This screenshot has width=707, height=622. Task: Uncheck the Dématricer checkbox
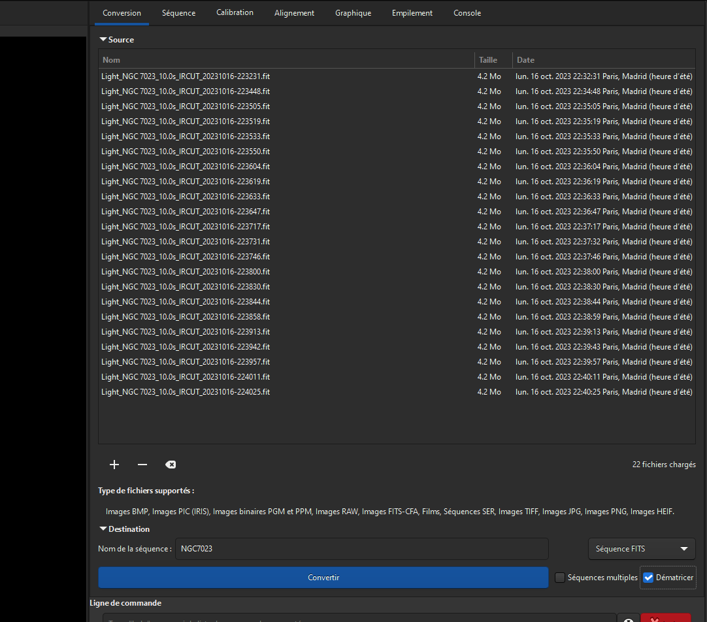(648, 578)
